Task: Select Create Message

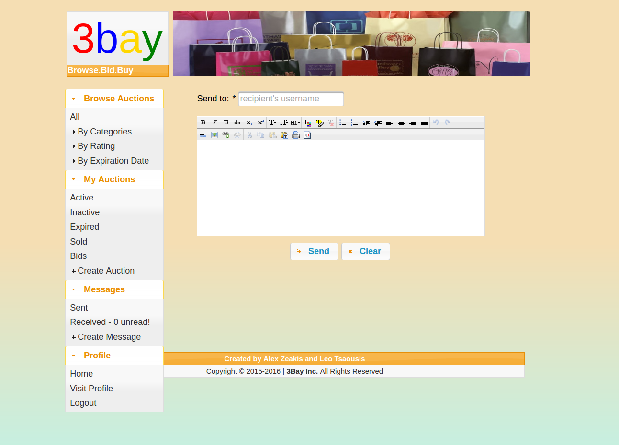Action: click(x=106, y=337)
